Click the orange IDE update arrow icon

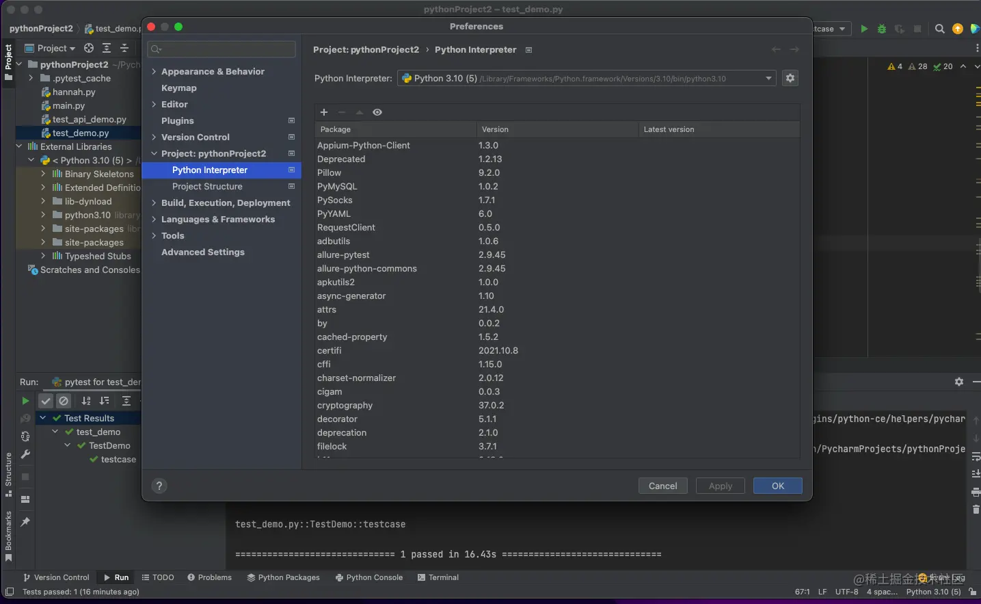[x=958, y=29]
